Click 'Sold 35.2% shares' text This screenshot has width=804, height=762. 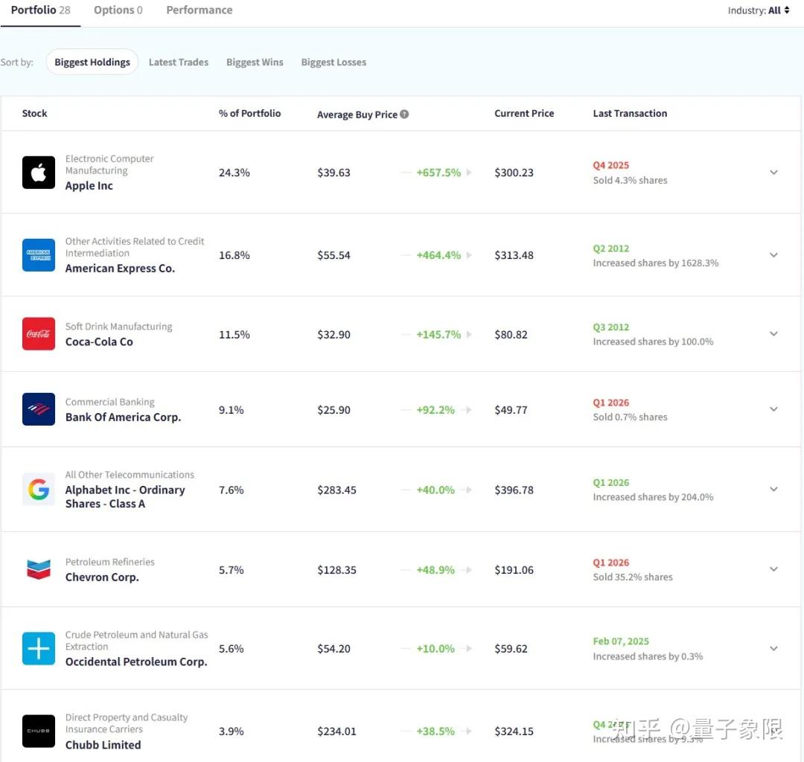click(x=633, y=577)
